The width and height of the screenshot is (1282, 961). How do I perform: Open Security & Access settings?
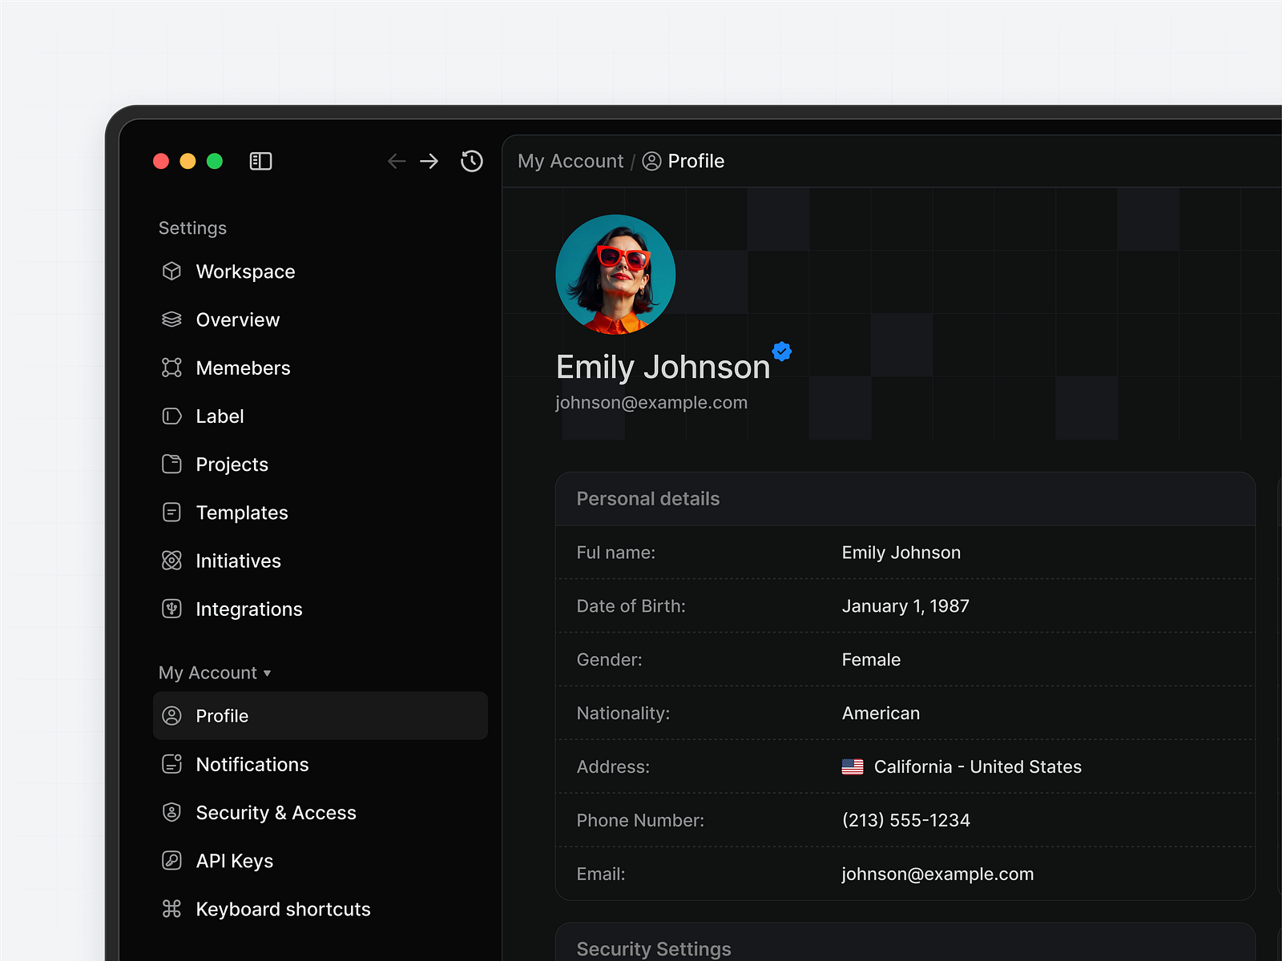tap(276, 812)
